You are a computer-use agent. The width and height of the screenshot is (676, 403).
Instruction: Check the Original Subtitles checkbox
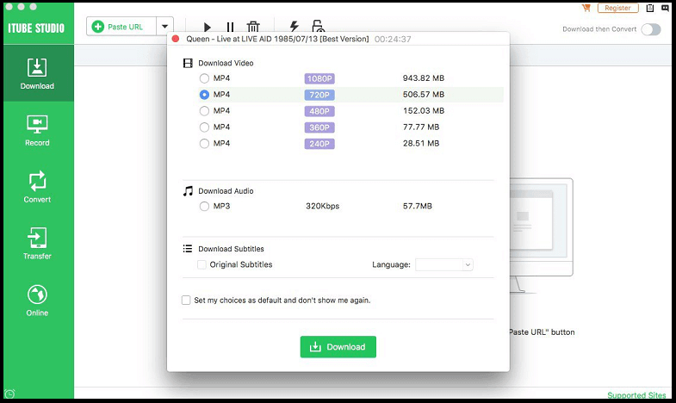click(202, 264)
